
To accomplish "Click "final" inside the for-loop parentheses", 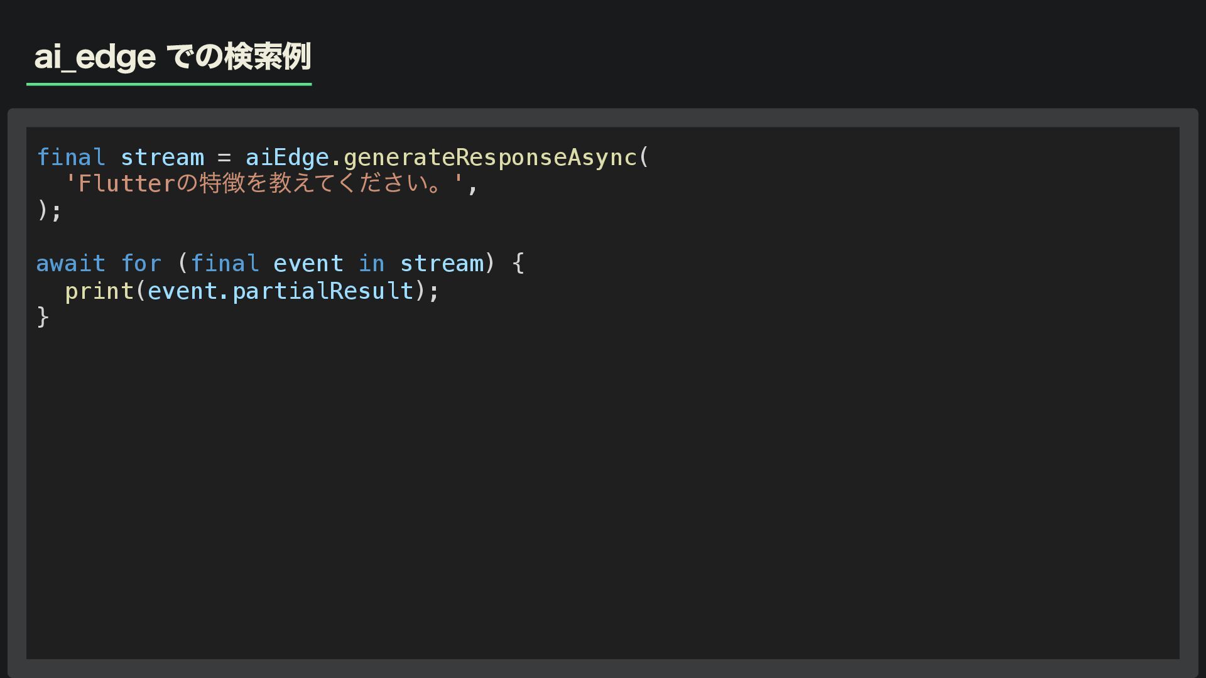I will pyautogui.click(x=224, y=263).
